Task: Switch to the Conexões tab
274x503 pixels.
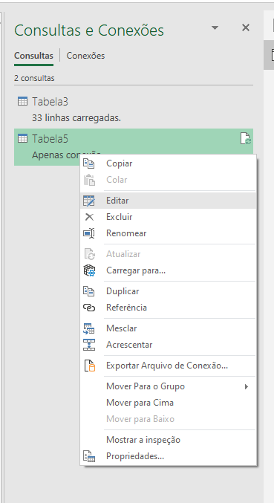Action: [85, 56]
